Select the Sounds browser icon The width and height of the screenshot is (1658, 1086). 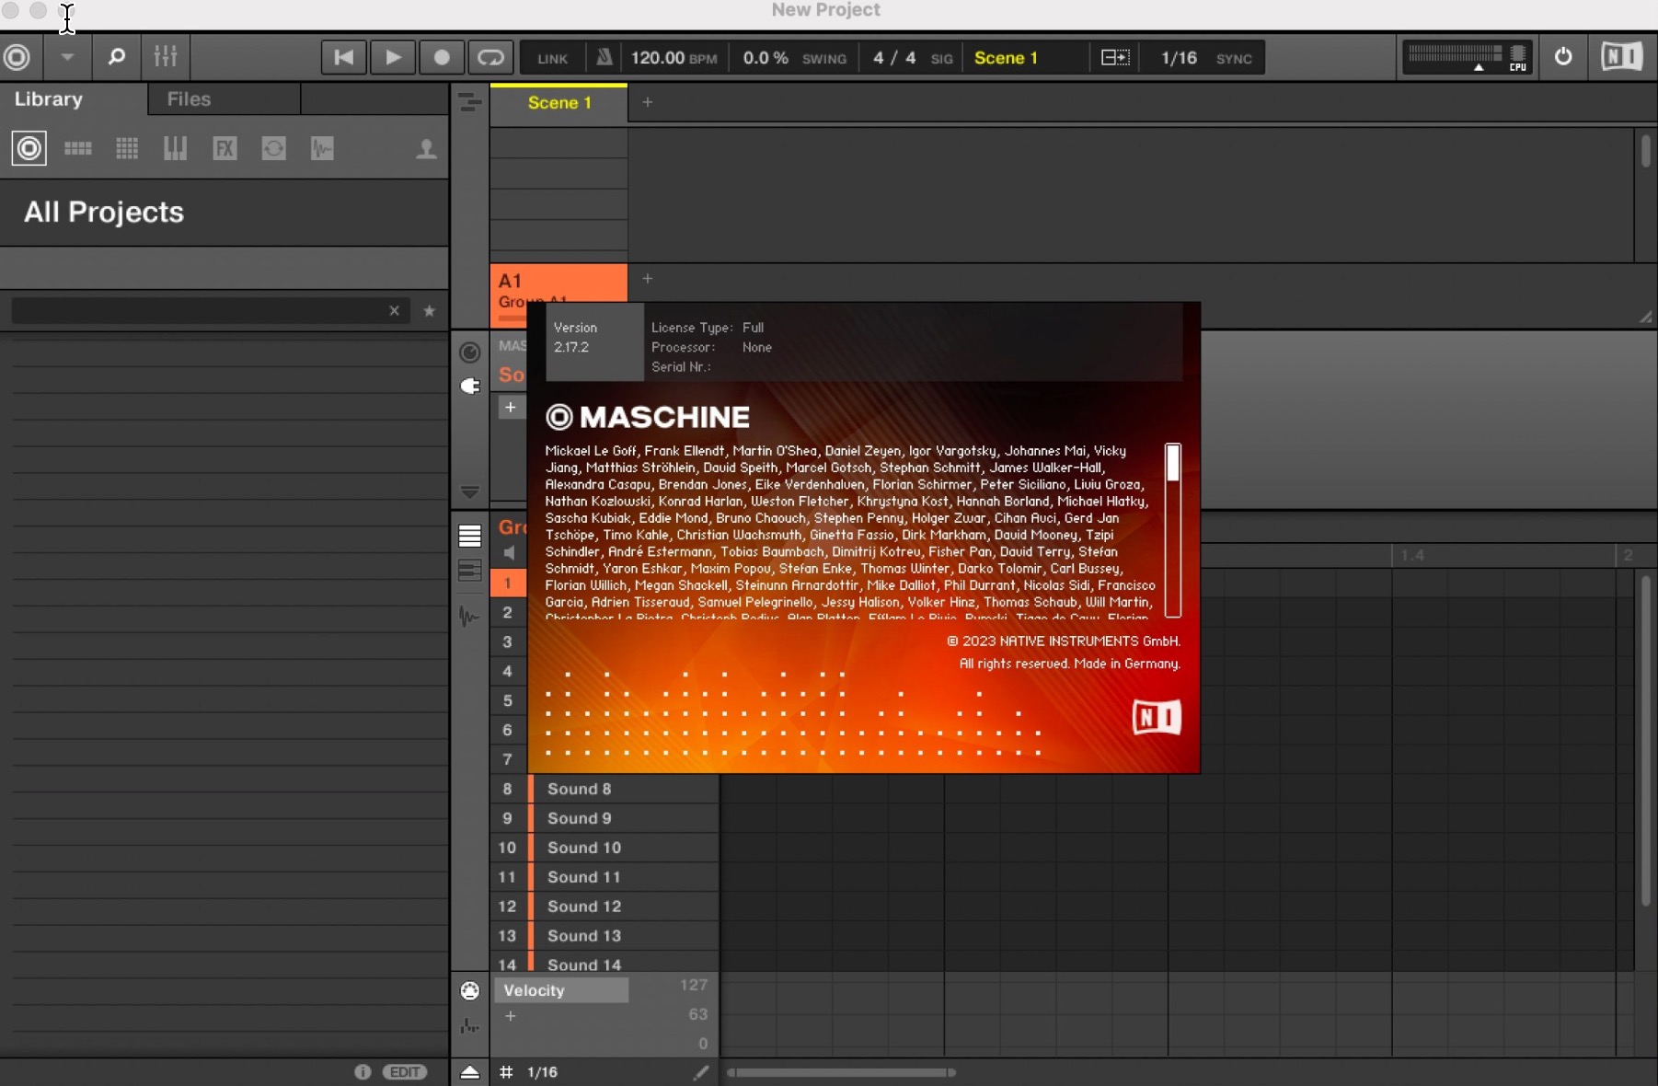coord(127,148)
